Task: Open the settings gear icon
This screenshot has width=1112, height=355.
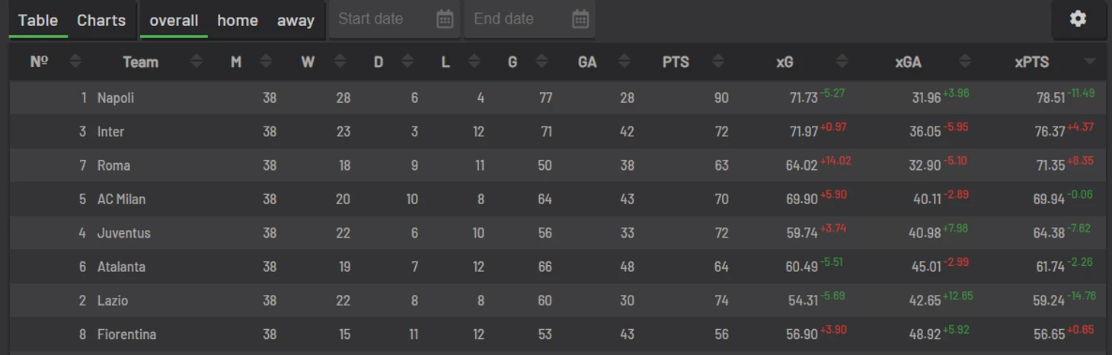Action: point(1078,19)
